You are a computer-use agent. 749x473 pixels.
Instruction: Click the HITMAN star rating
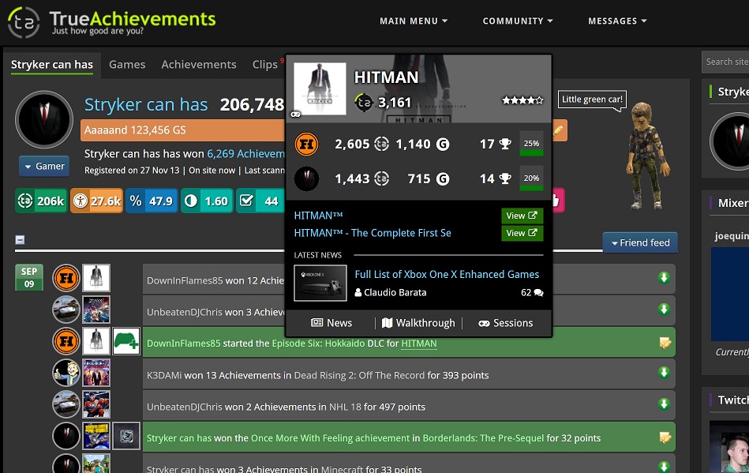pos(522,100)
